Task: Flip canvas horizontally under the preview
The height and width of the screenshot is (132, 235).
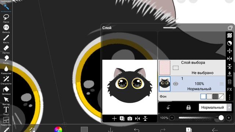Action: click(x=137, y=119)
